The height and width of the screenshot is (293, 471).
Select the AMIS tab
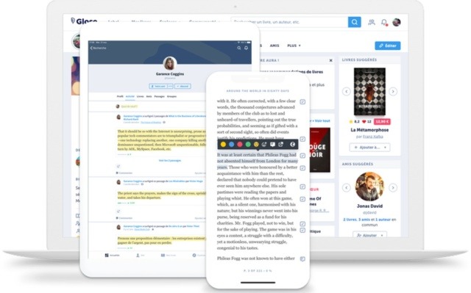(x=275, y=46)
